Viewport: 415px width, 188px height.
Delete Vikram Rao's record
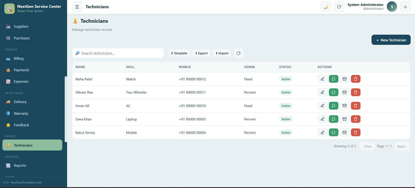click(356, 92)
